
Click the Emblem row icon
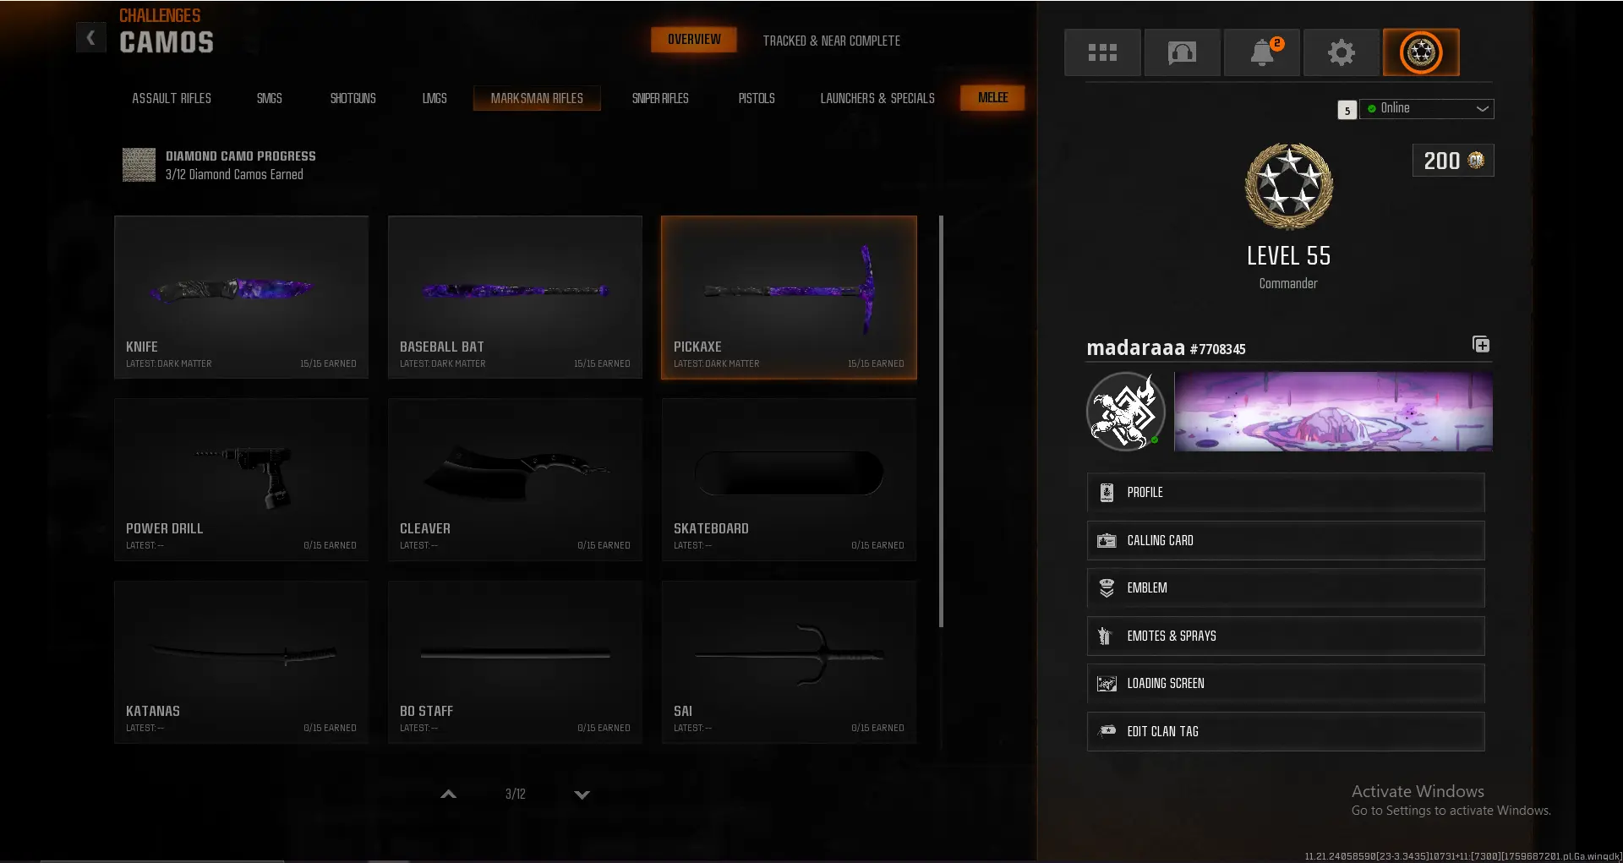pos(1107,588)
